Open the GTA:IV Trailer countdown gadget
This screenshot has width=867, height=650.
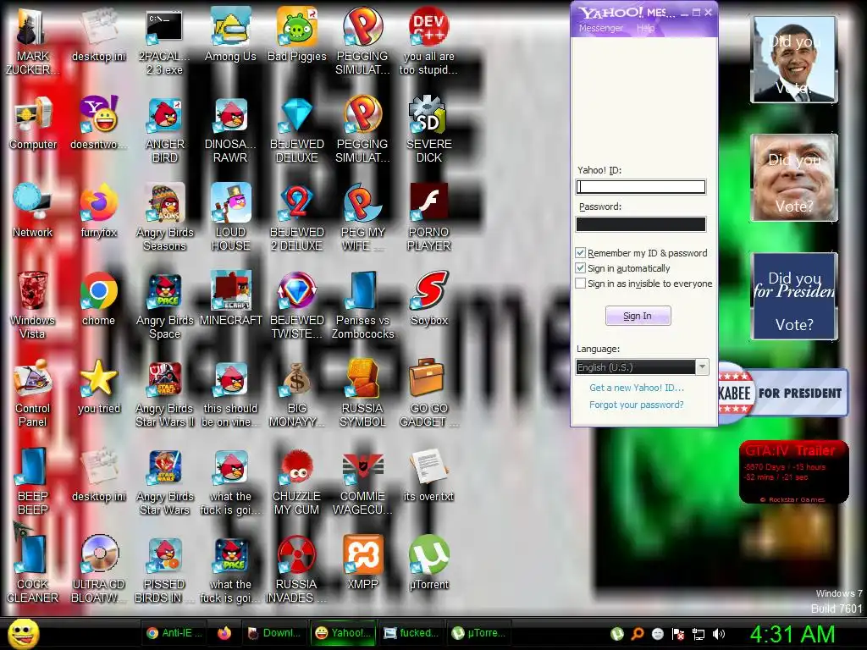(794, 472)
